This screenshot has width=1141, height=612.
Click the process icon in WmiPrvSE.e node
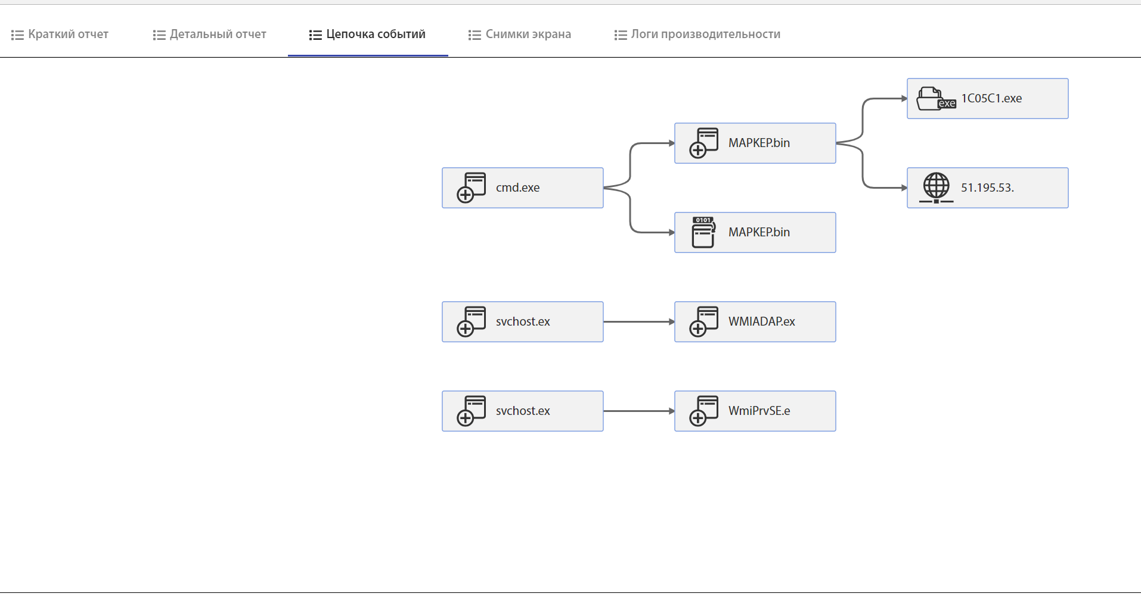703,411
